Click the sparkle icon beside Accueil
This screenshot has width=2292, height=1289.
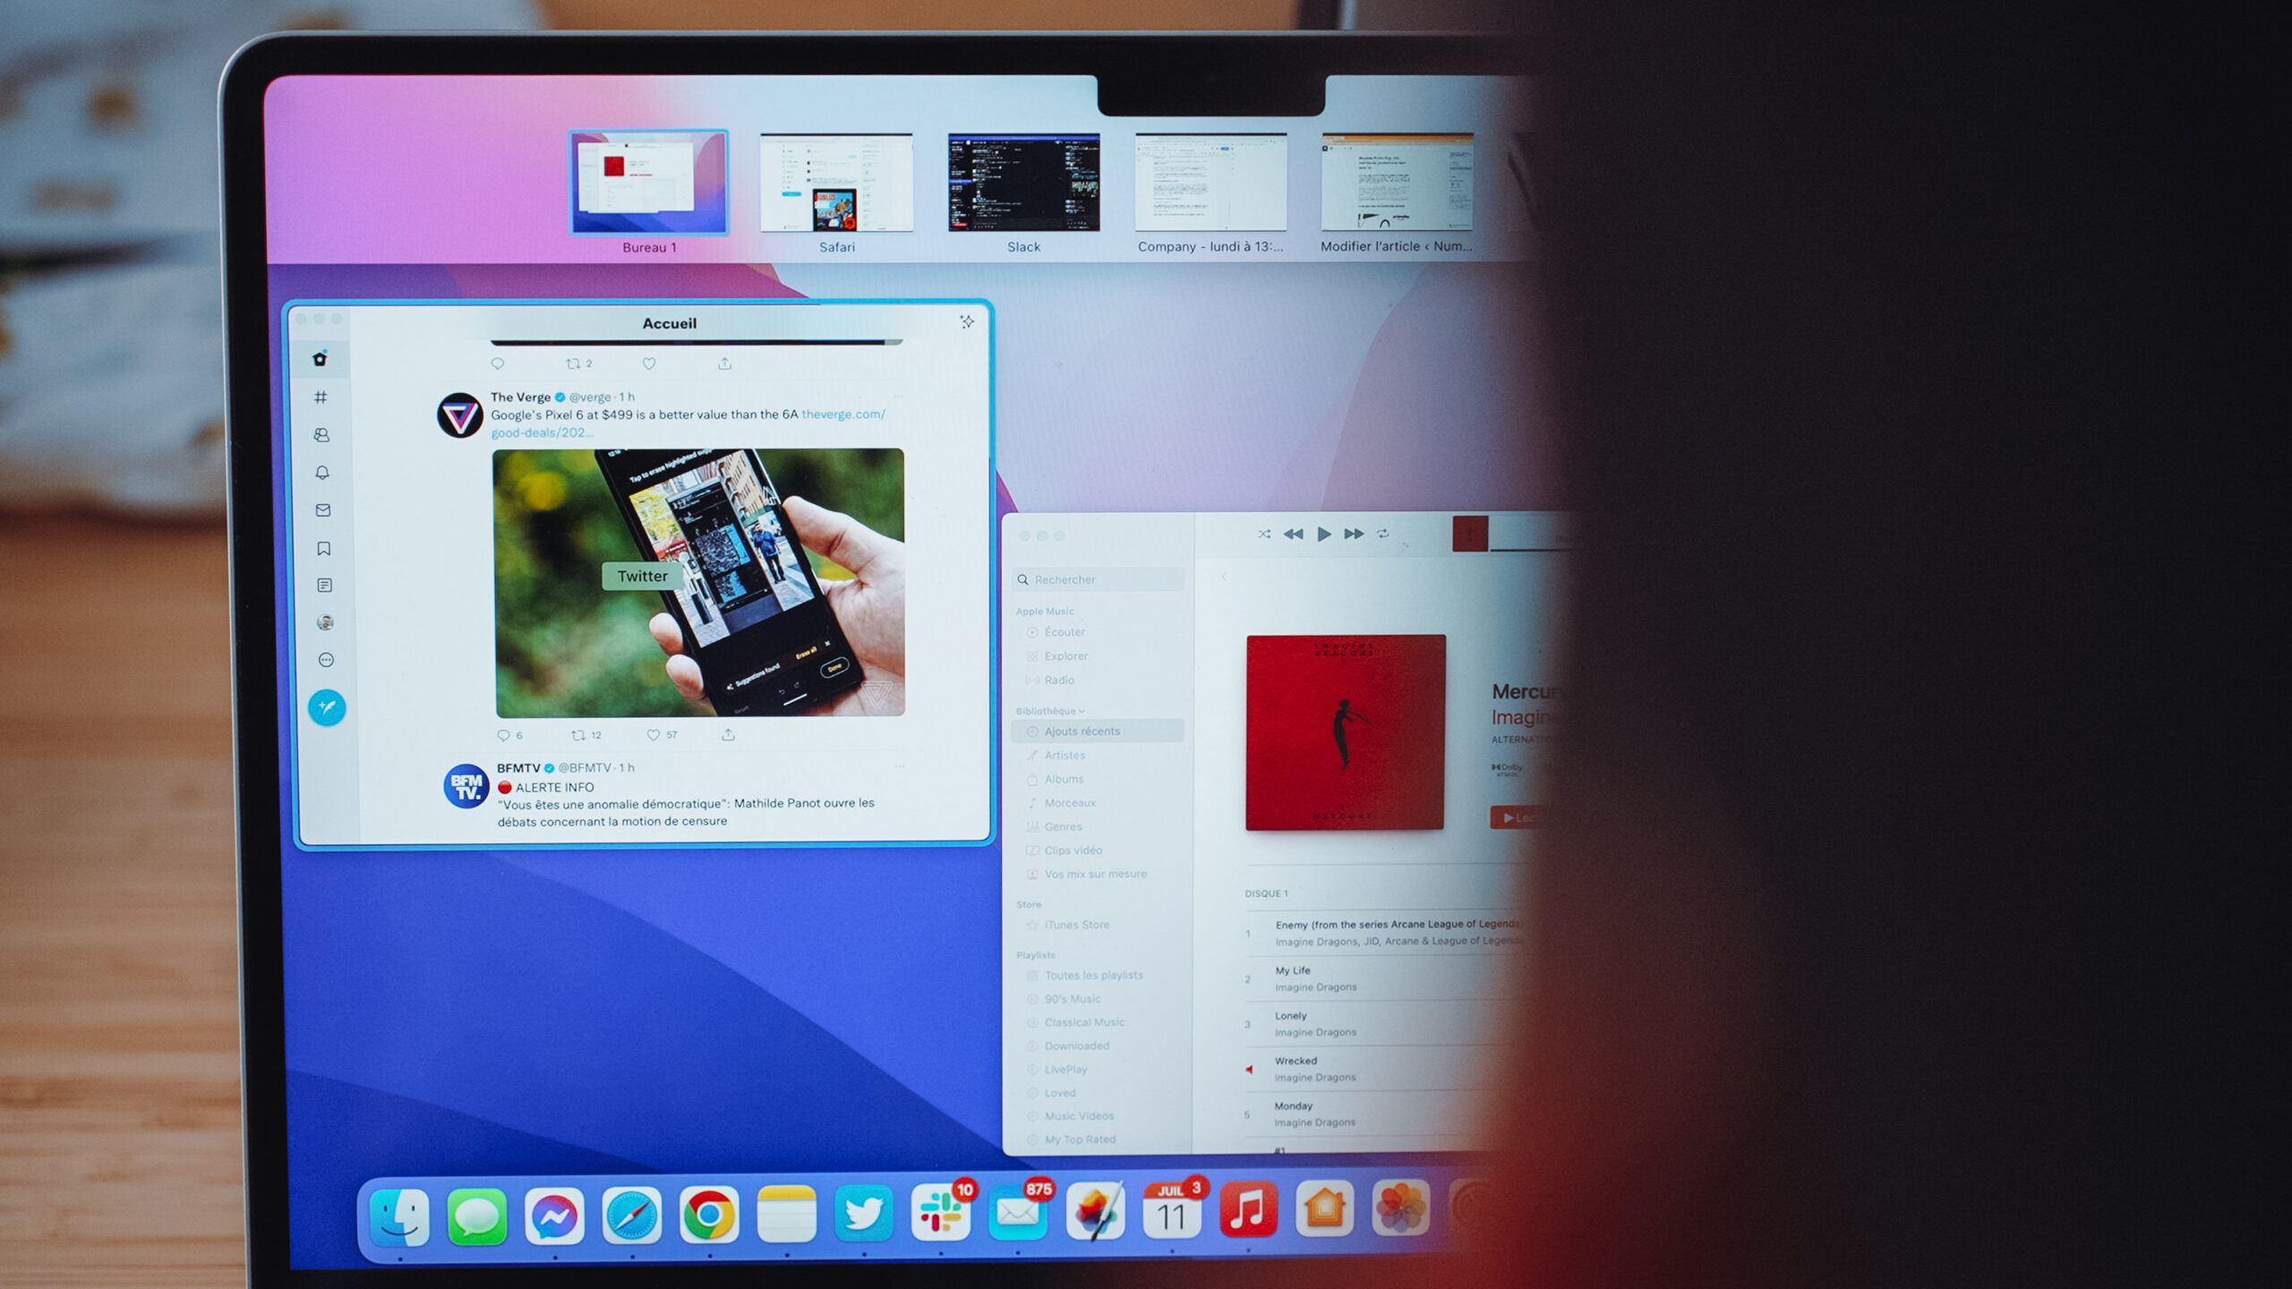(x=967, y=321)
